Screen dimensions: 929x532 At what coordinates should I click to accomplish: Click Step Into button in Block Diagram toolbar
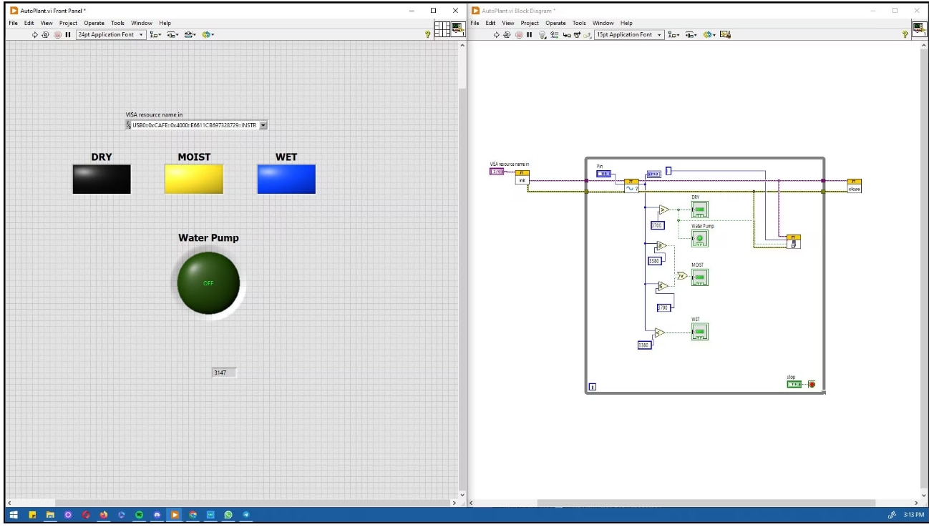point(567,34)
